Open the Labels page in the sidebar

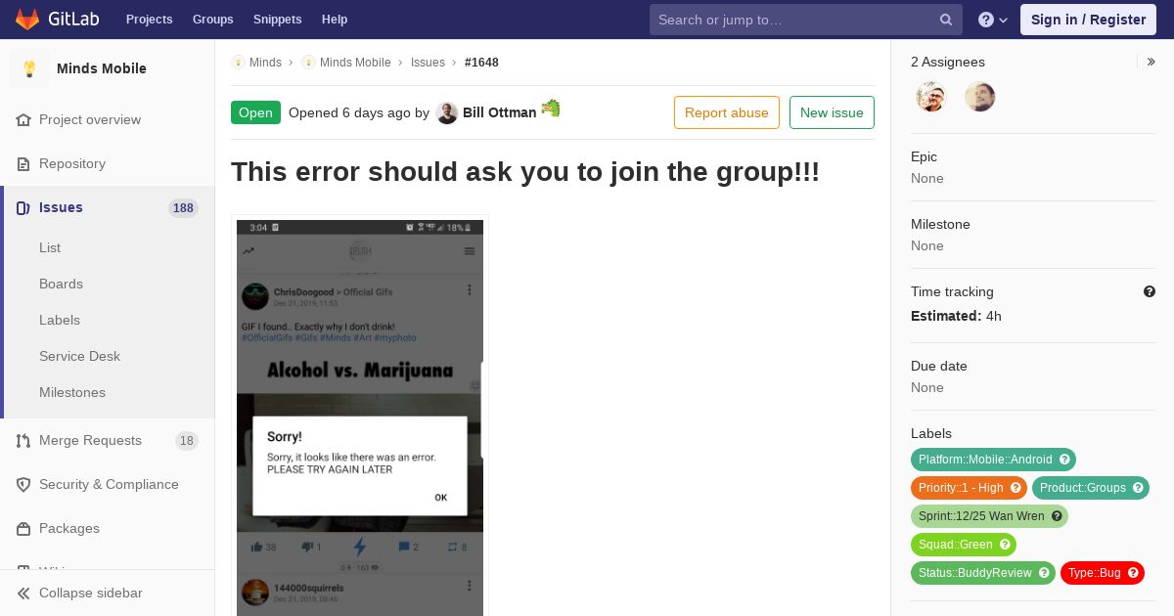pos(60,320)
